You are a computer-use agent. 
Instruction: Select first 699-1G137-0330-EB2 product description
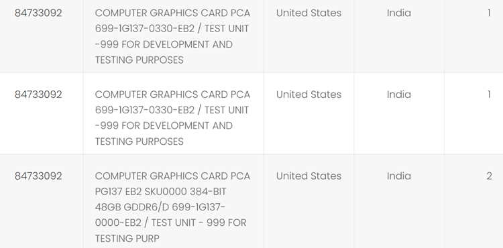[x=172, y=36]
